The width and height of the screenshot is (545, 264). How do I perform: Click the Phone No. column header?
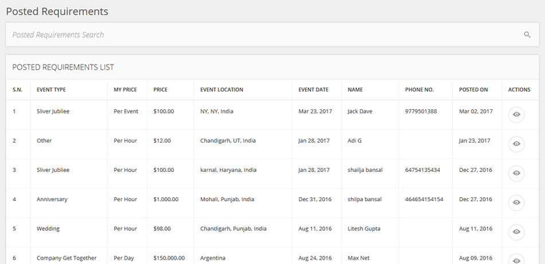click(419, 90)
